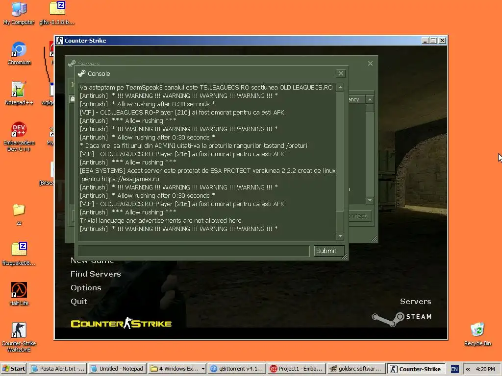
Task: Launch the Half Life desktop shortcut
Action: tap(19, 294)
